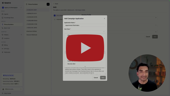Open Analytics in the sidebar
Image resolution: width=170 pixels, height=96 pixels.
[x=12, y=38]
